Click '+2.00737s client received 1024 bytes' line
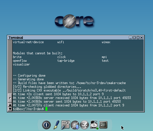 coord(68,105)
